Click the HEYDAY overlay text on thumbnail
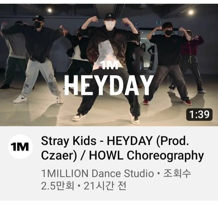Image resolution: width=218 pixels, height=205 pixels. point(109,85)
